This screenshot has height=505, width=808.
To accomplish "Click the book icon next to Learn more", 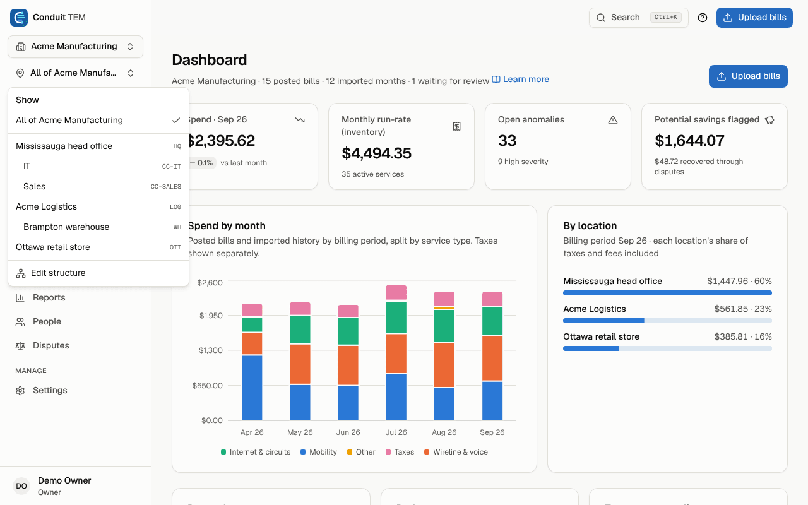I will (496, 80).
